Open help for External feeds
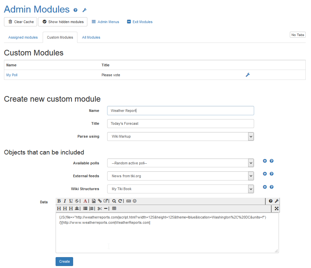This screenshot has height=268, width=311. tap(272, 174)
